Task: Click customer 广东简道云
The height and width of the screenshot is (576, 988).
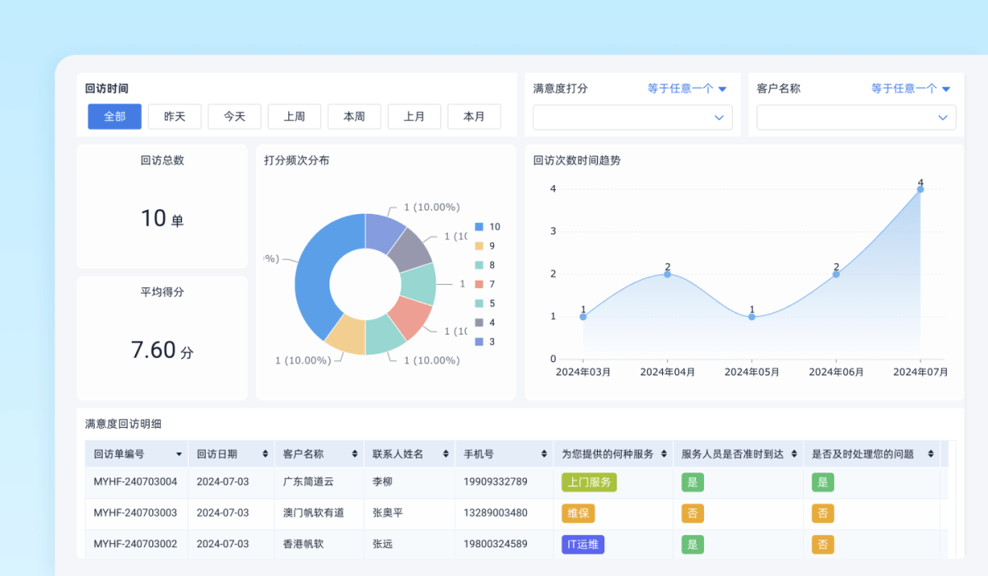Action: (309, 481)
